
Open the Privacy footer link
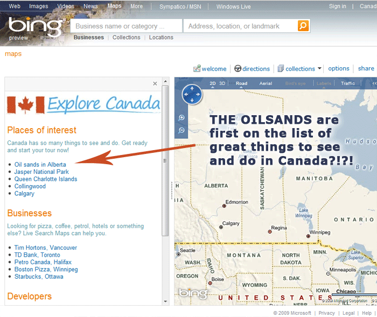pyautogui.click(x=326, y=313)
